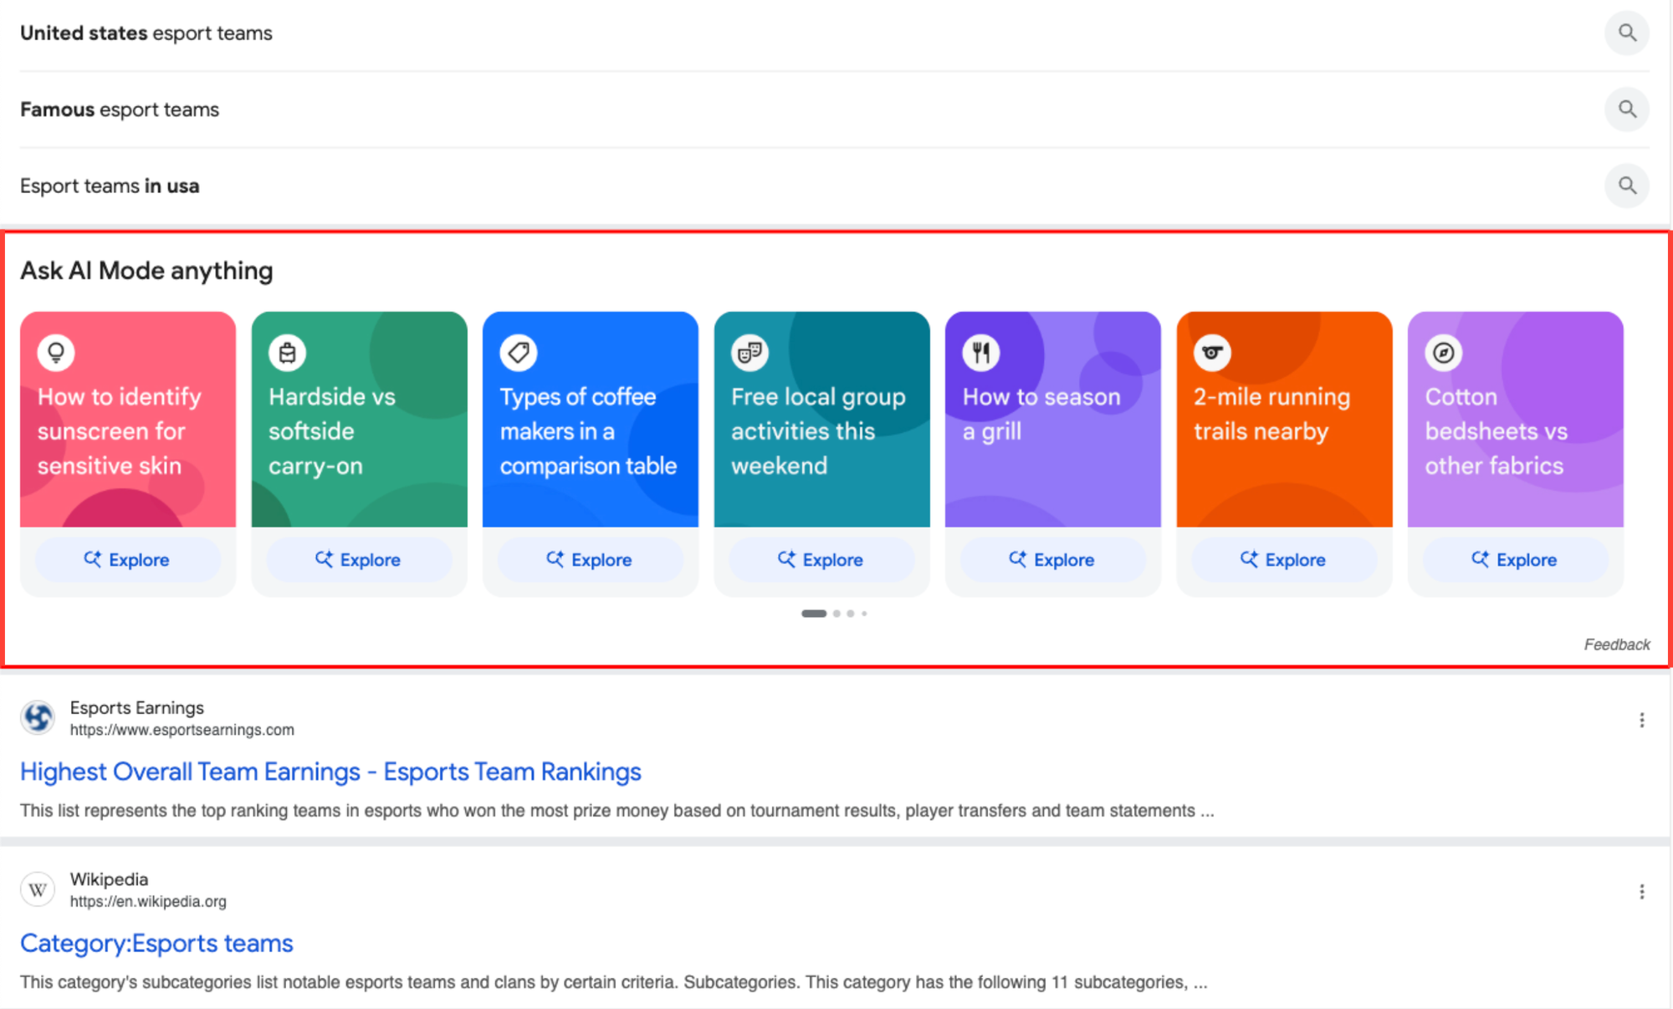The width and height of the screenshot is (1673, 1009).
Task: Click compass icon on Cotton bedsheets card
Action: coord(1444,353)
